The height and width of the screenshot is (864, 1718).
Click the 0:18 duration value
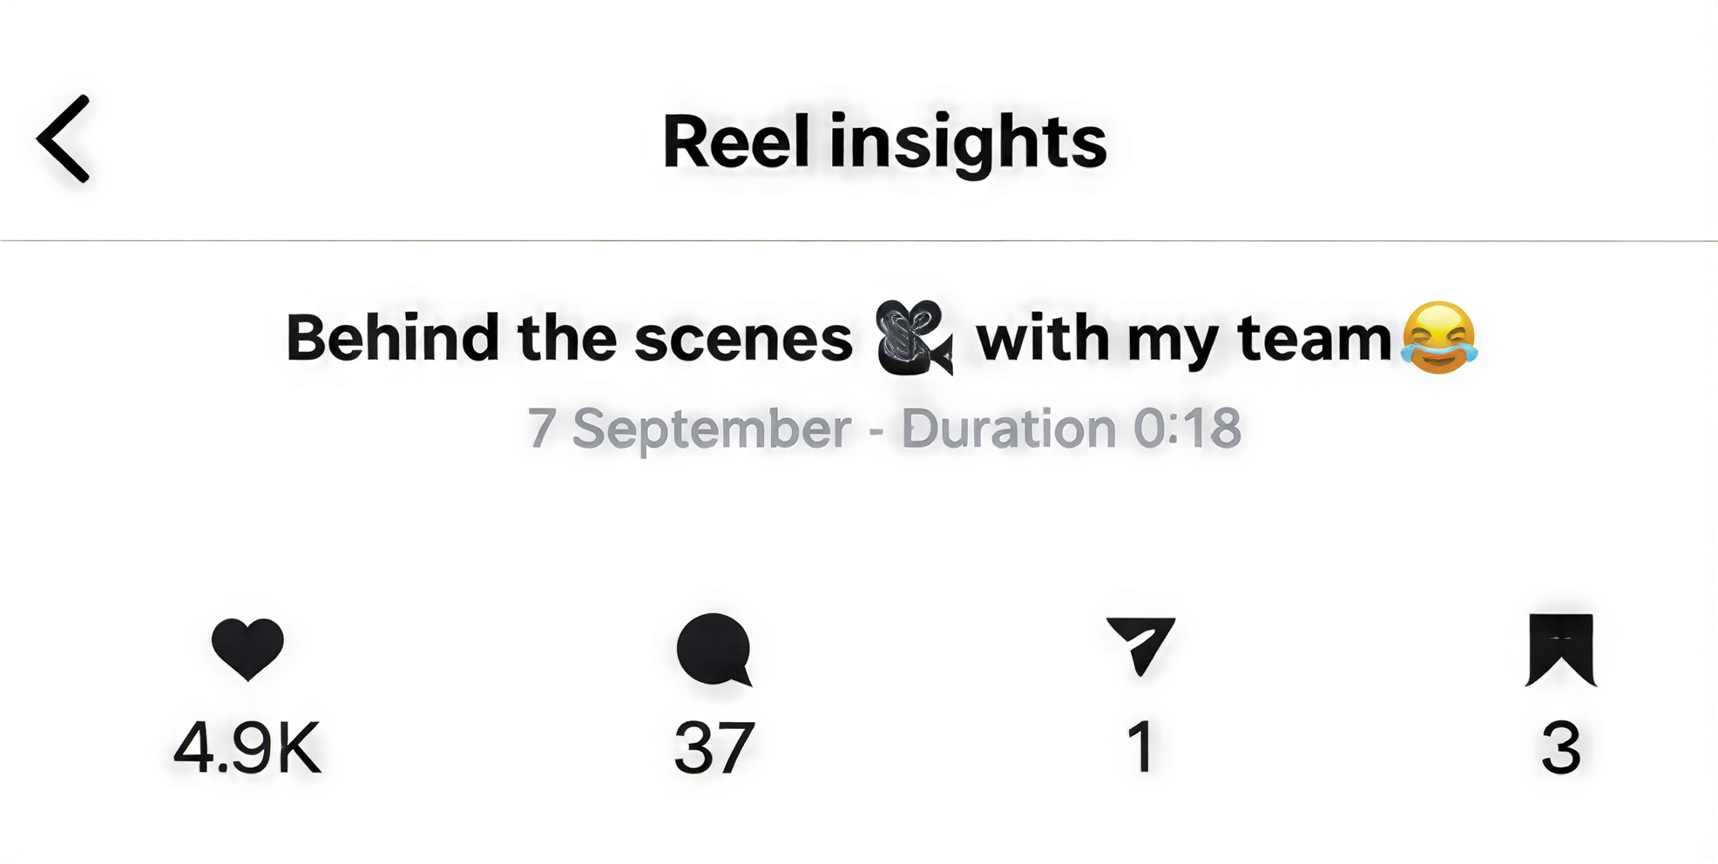[x=1187, y=429]
